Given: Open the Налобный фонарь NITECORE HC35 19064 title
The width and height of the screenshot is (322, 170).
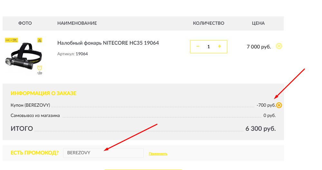Looking at the screenshot, I should 108,43.
